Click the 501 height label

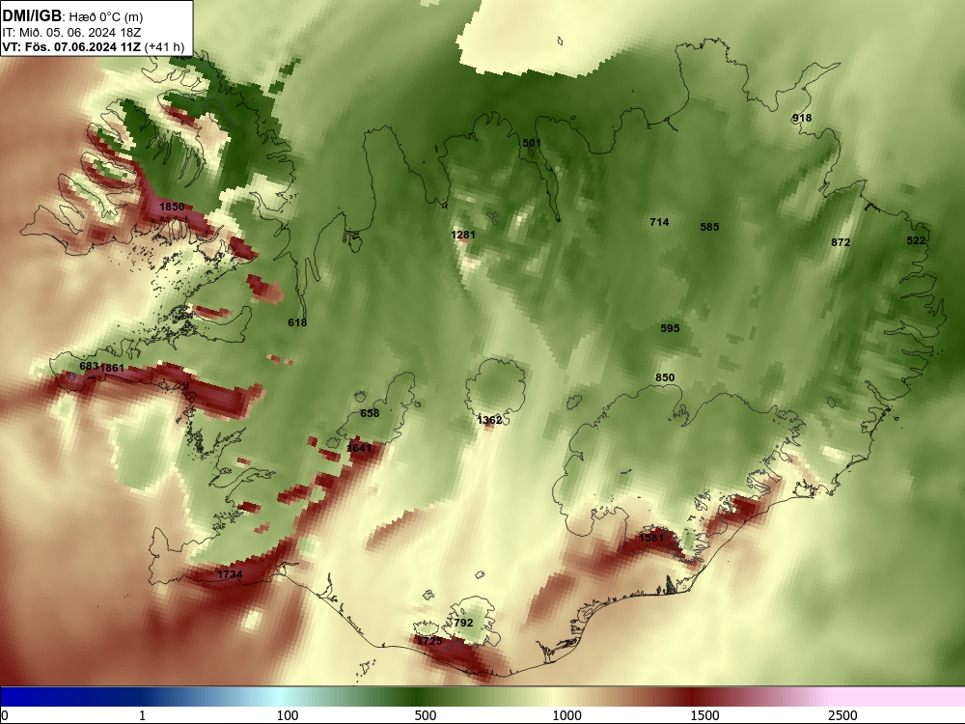pos(532,143)
